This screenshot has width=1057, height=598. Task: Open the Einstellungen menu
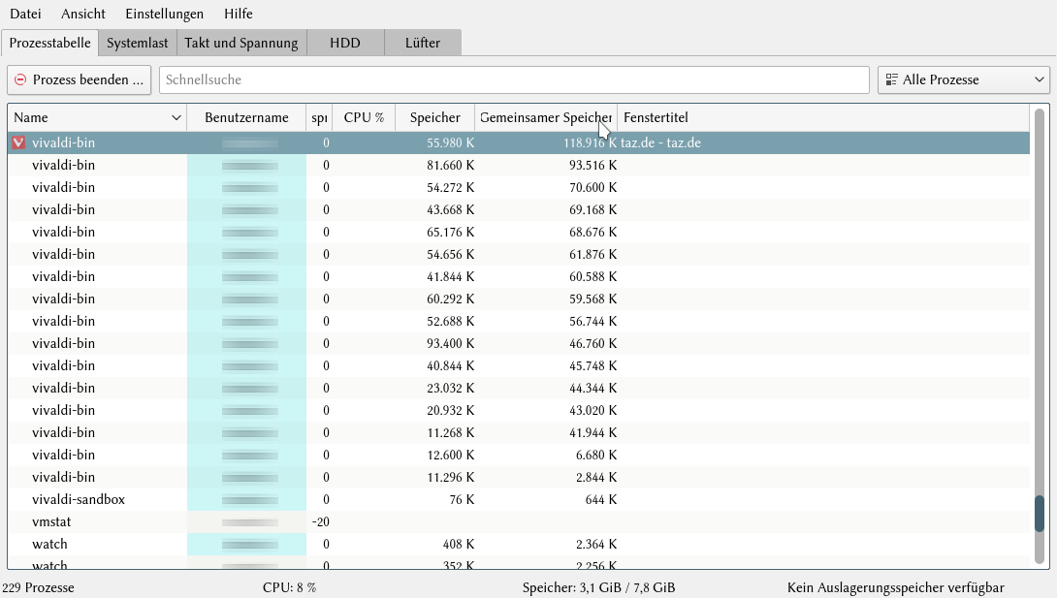point(165,14)
